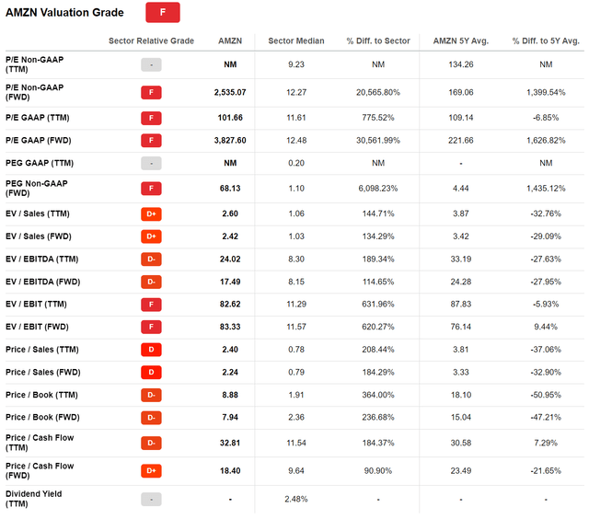Click the AMZN value 2,535.07
This screenshot has height=519, width=589.
click(x=230, y=92)
